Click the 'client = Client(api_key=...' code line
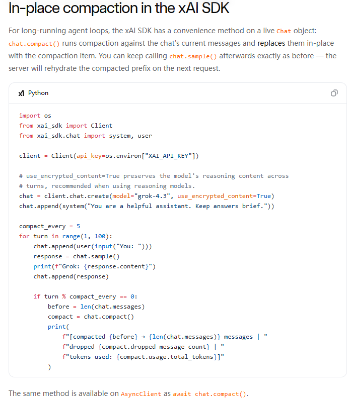The height and width of the screenshot is (400, 349). tap(109, 156)
